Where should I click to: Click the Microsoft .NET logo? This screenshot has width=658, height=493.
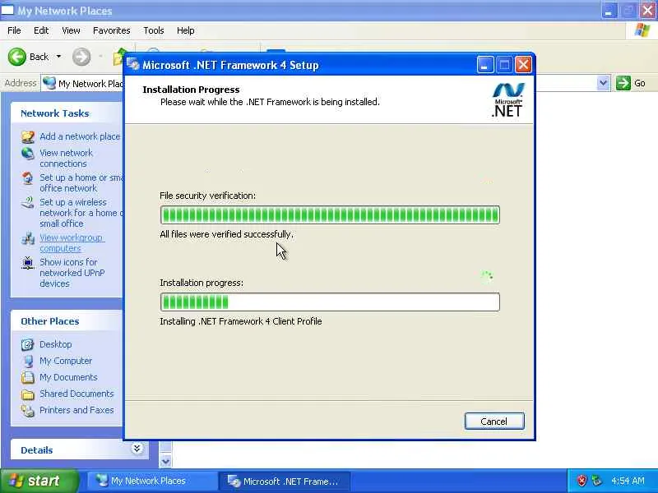pos(507,100)
